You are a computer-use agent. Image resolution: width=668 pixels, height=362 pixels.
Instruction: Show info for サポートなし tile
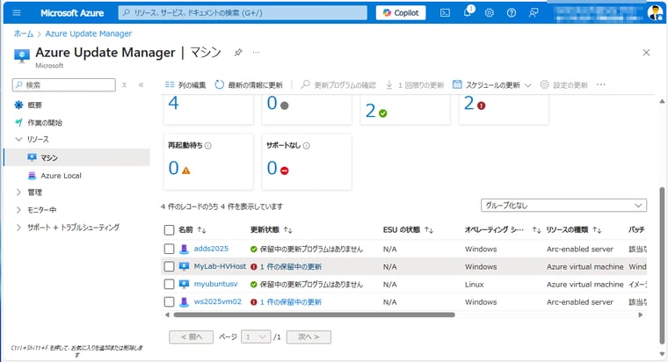click(x=306, y=146)
